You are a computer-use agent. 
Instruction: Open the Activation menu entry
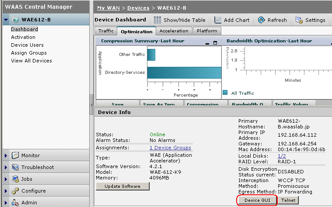tap(23, 37)
